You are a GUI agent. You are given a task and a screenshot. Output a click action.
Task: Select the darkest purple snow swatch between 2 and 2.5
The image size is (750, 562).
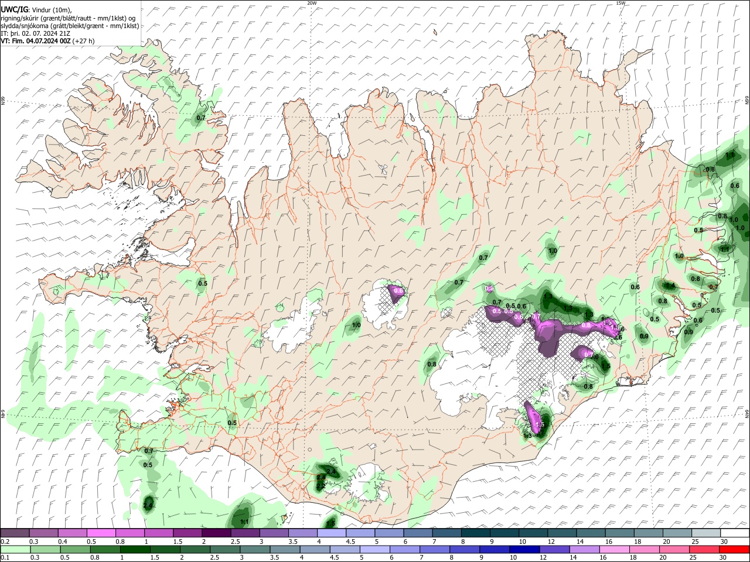click(216, 533)
